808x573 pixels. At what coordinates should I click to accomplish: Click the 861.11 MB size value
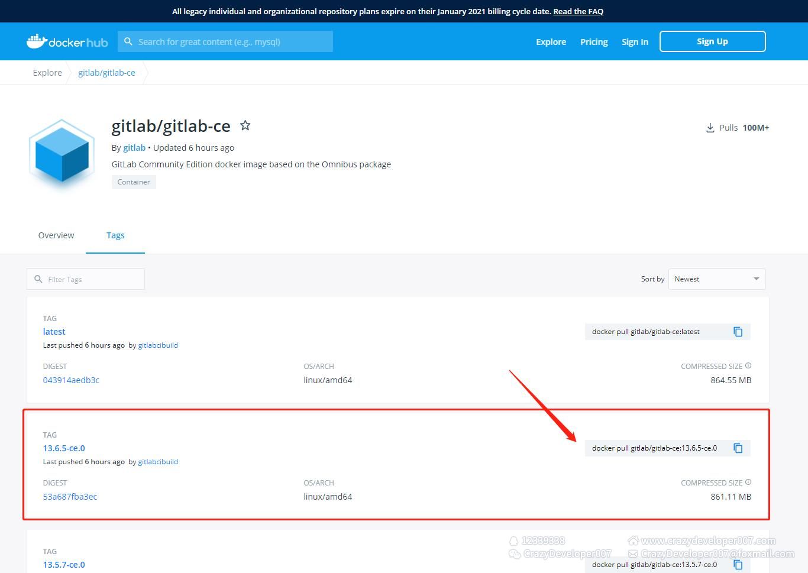(x=731, y=497)
